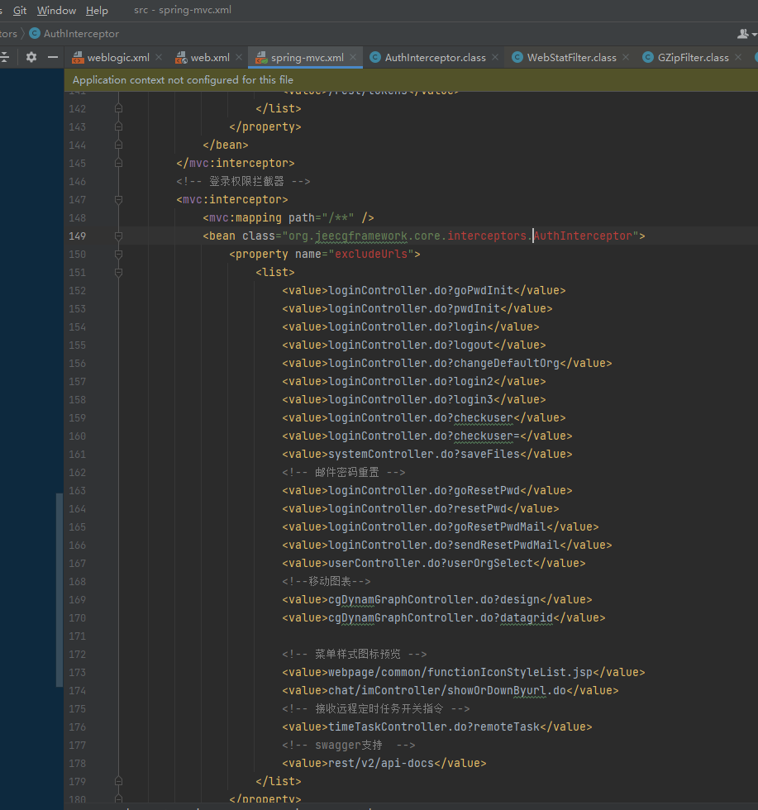Open the Git menu
The height and width of the screenshot is (810, 758).
click(20, 11)
